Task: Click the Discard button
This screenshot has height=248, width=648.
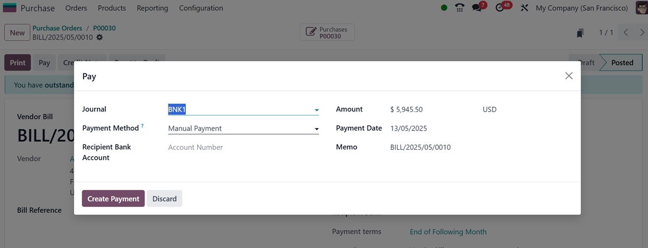Action: pos(164,198)
